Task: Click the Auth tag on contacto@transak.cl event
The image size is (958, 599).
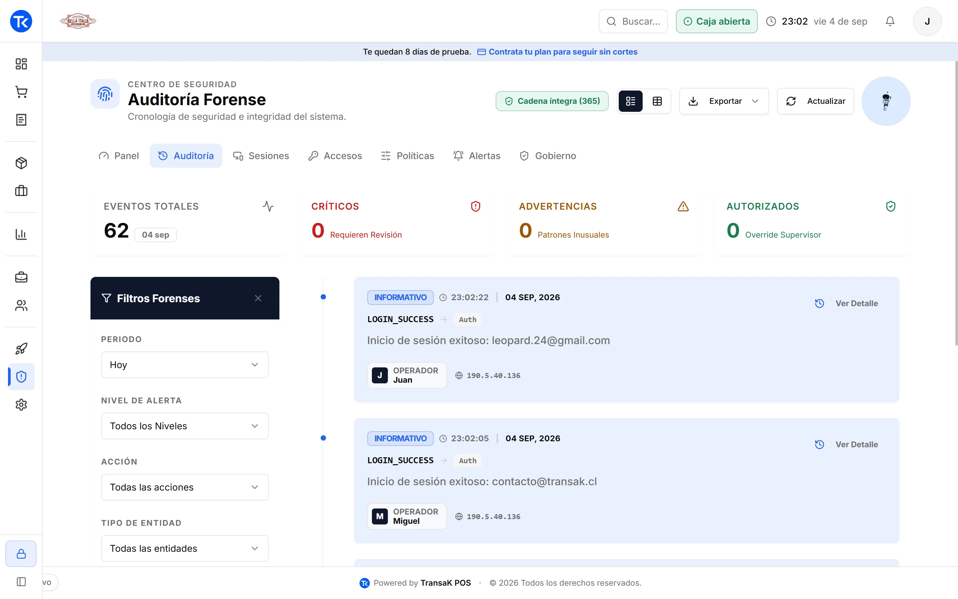Action: (x=467, y=460)
